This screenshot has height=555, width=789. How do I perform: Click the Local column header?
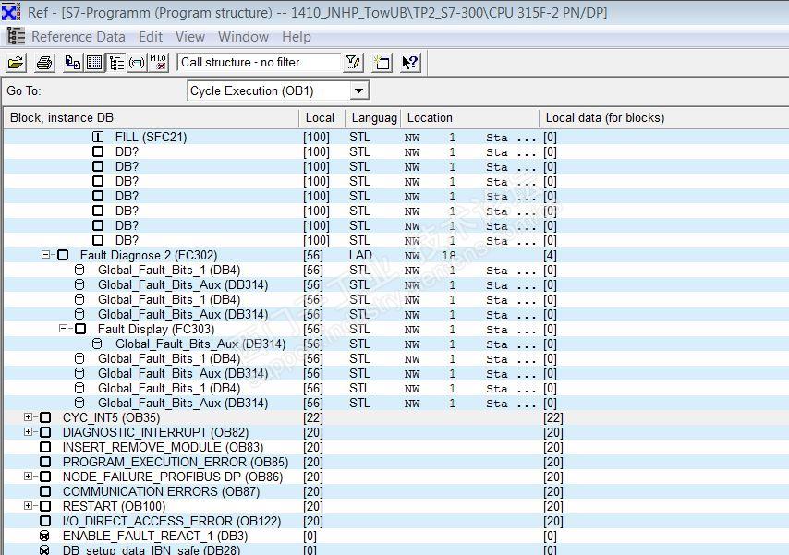coord(322,118)
